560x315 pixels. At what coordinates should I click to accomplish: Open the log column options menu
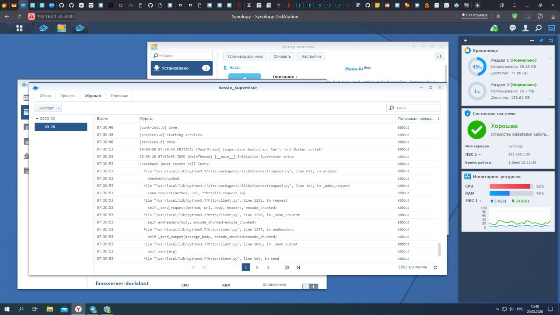(439, 119)
